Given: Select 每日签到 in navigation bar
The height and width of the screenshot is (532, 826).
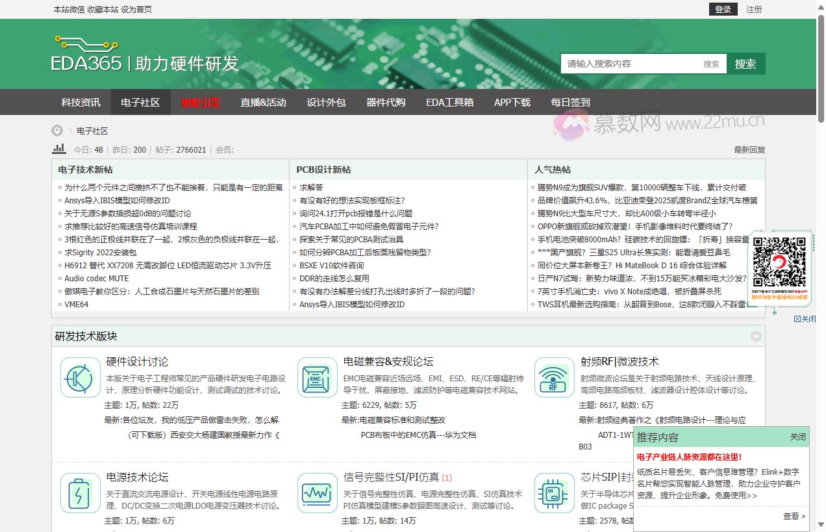Looking at the screenshot, I should point(570,102).
